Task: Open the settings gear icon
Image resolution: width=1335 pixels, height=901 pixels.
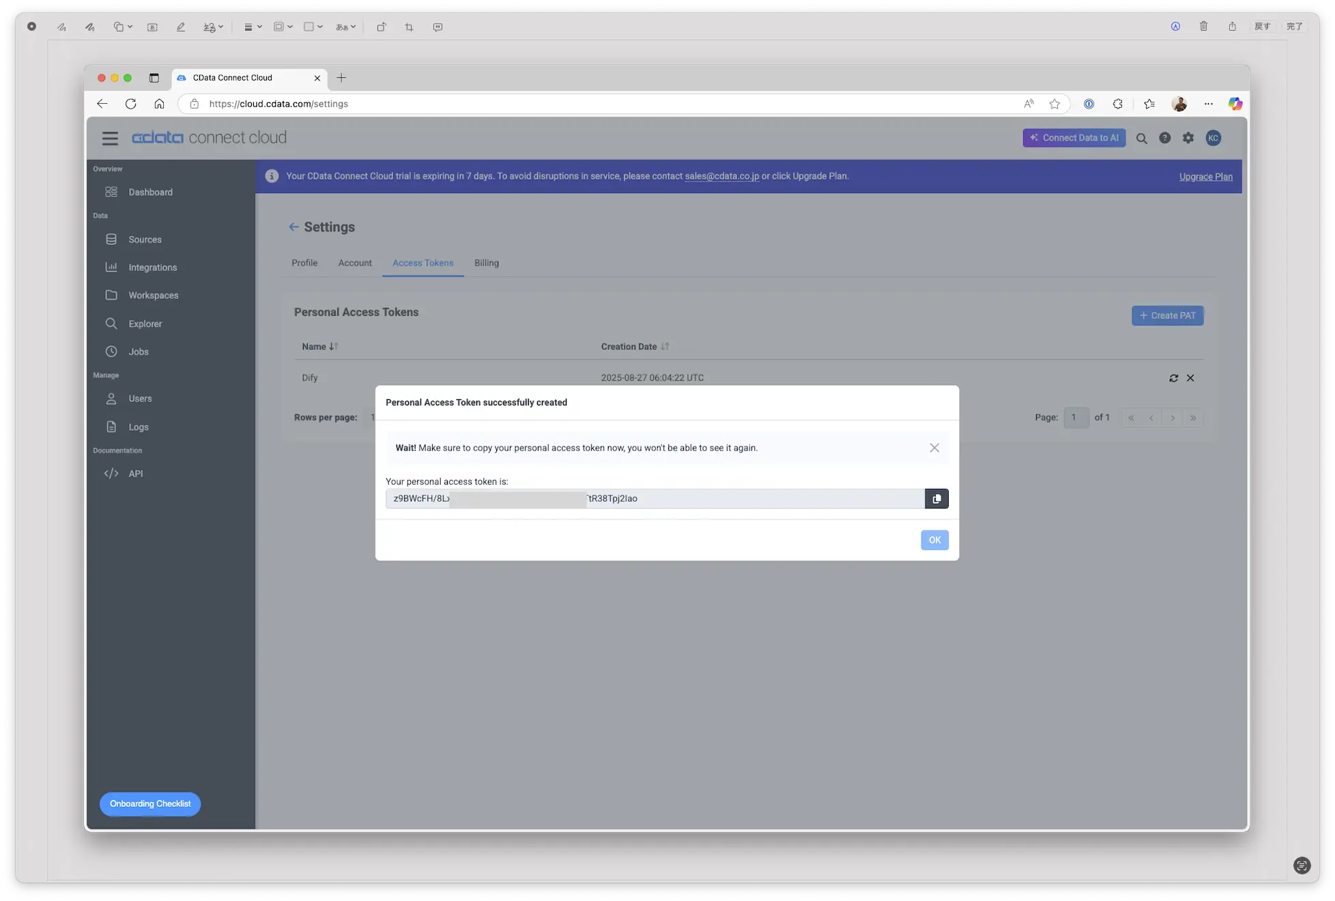Action: pos(1188,138)
